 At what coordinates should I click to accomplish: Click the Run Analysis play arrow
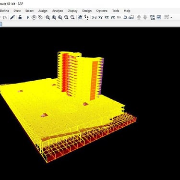pyautogui.click(x=28, y=17)
